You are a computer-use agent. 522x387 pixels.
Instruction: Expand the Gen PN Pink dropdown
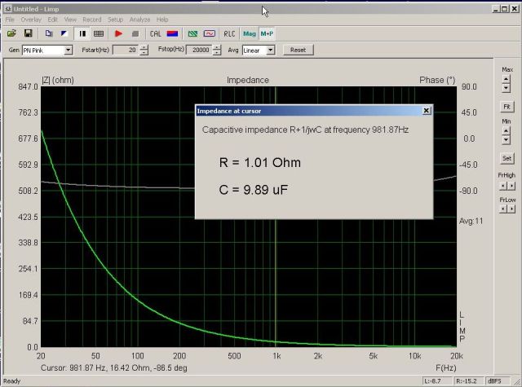(x=69, y=51)
